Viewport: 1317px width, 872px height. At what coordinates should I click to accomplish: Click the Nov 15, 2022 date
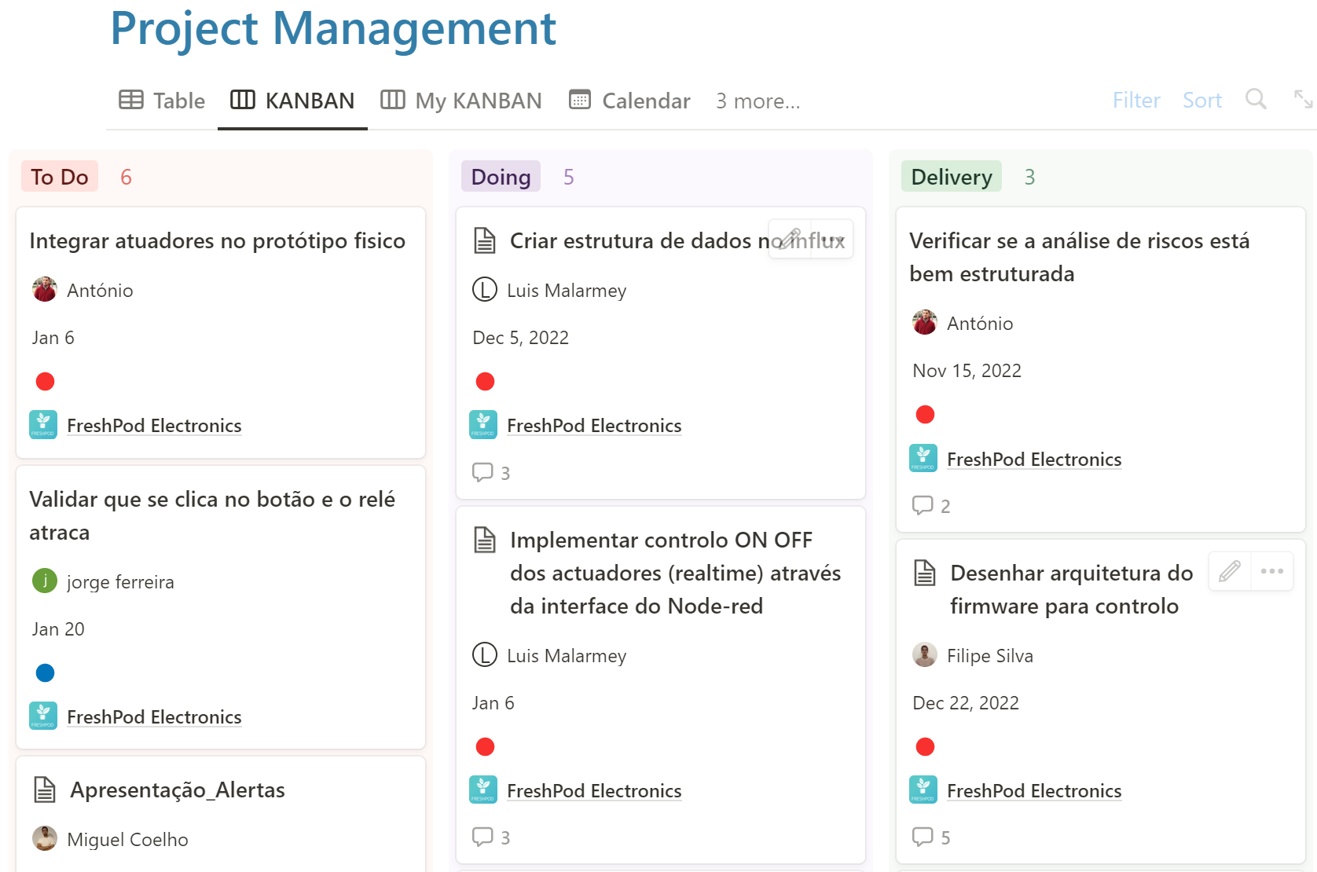pyautogui.click(x=967, y=371)
